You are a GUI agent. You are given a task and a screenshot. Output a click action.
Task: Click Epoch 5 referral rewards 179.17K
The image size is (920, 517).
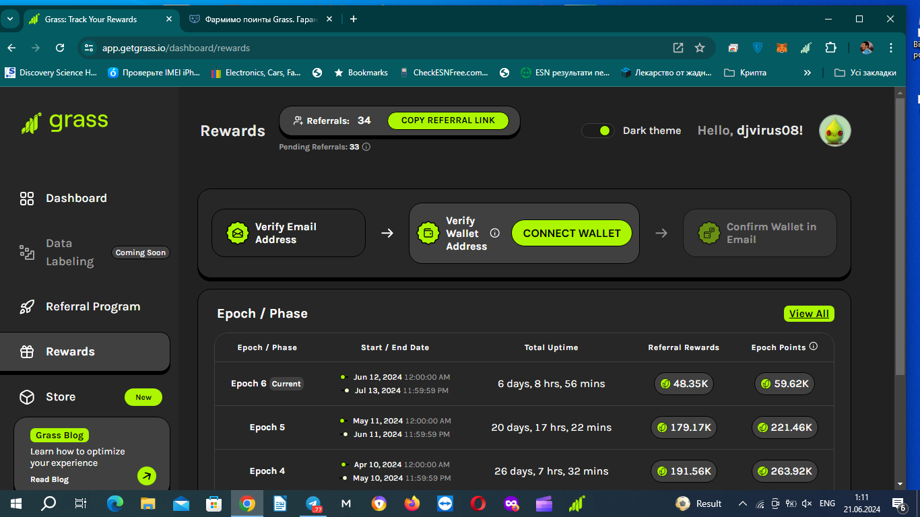pos(684,427)
